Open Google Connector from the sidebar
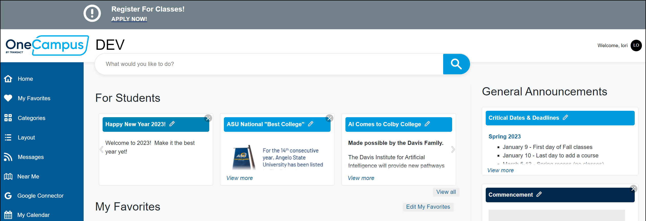646x221 pixels. click(40, 196)
